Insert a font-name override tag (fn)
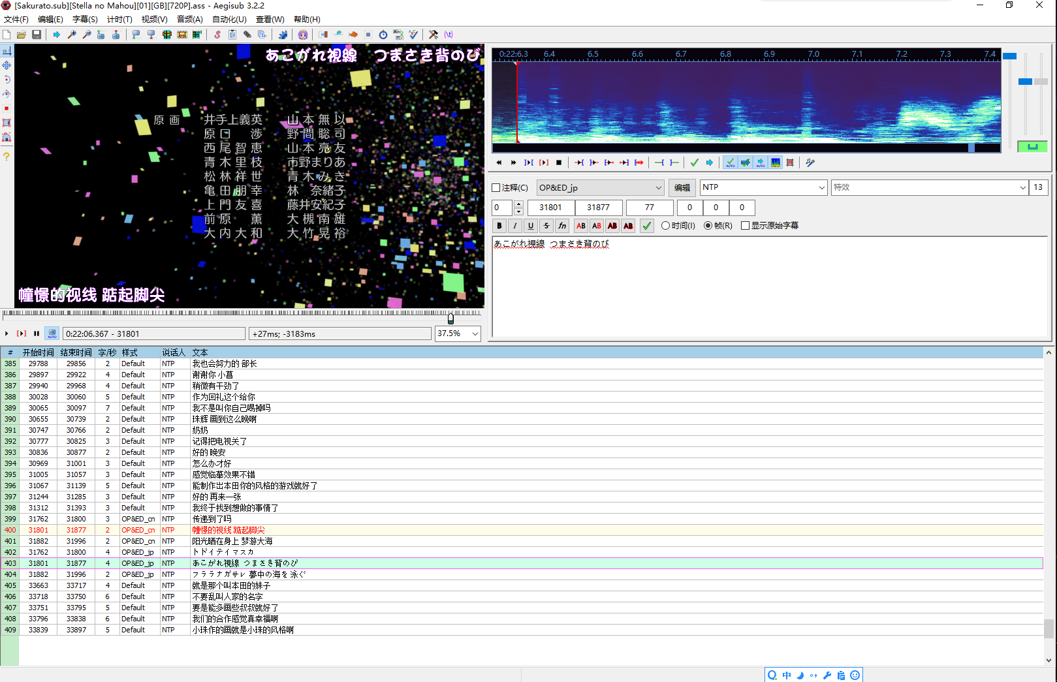1057x682 pixels. click(x=562, y=226)
